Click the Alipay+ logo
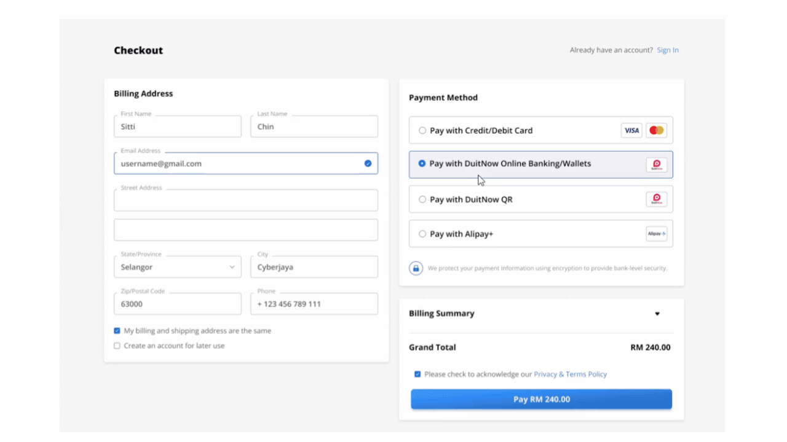Viewport: 787px width, 442px height. point(657,233)
